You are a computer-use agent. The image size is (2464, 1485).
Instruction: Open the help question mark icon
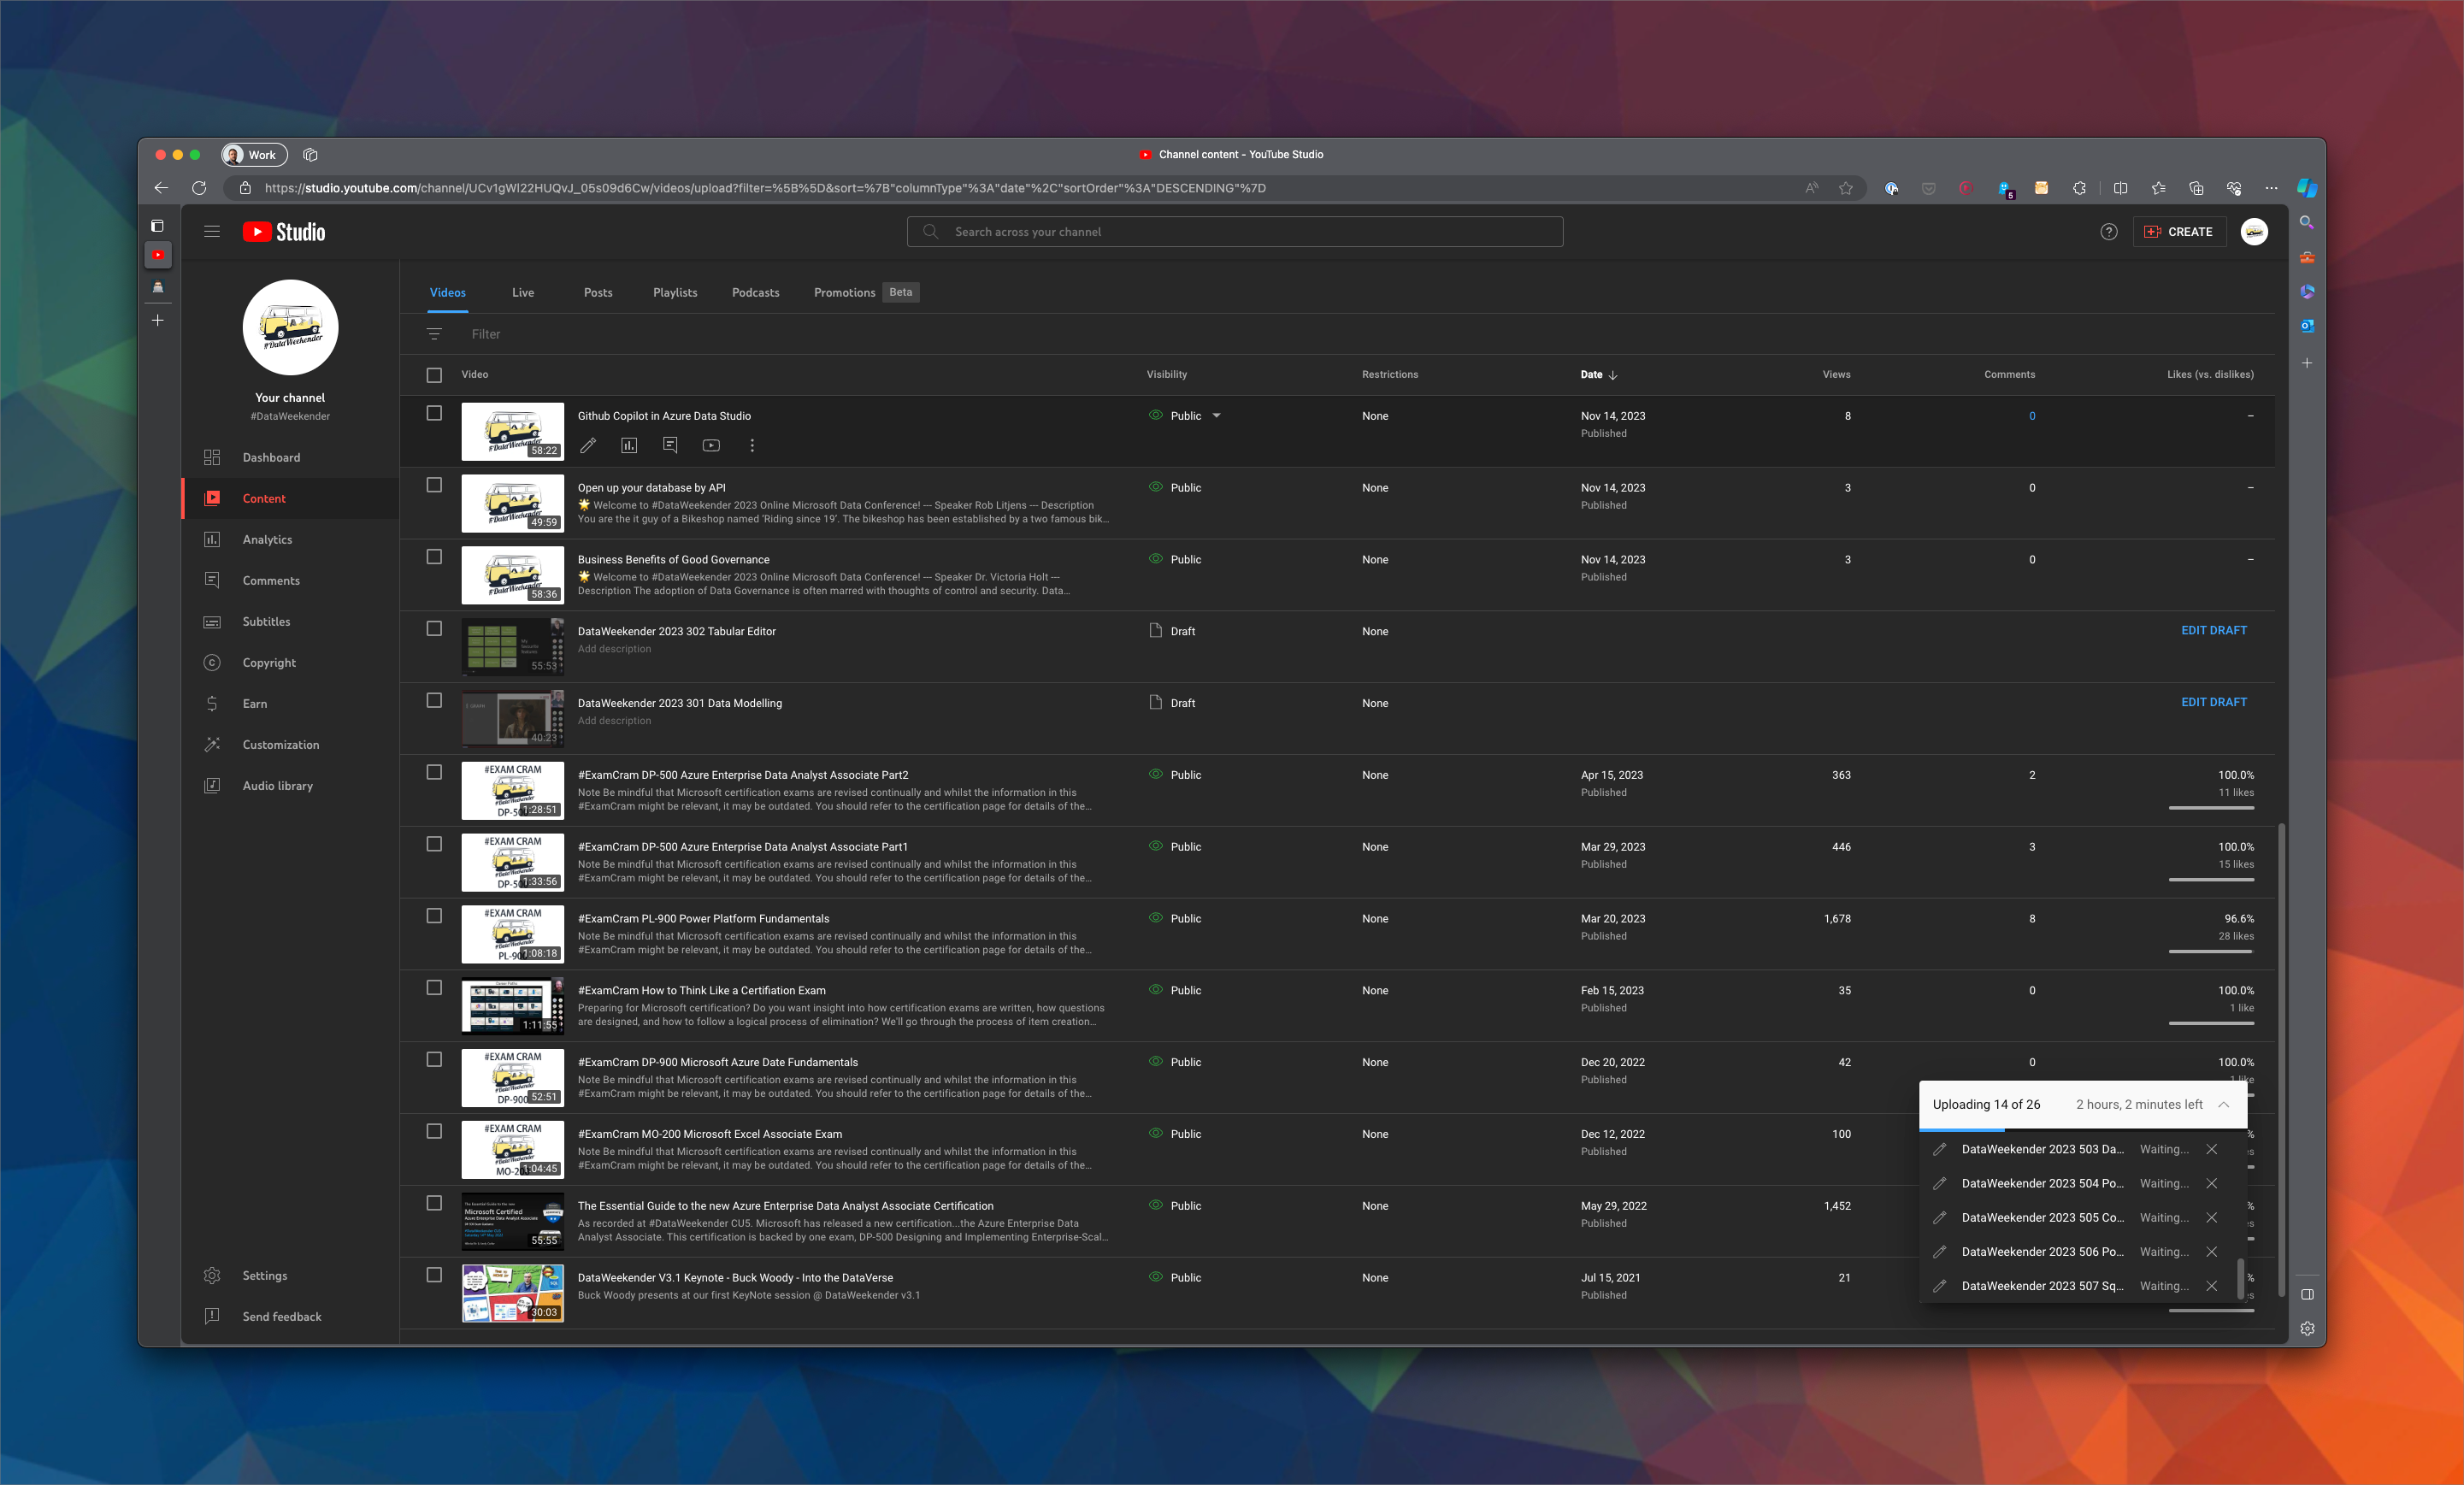click(x=2109, y=231)
